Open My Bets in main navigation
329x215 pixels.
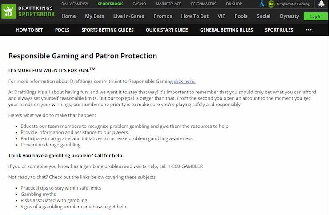(94, 16)
